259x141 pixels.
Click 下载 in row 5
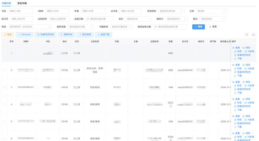click(238, 127)
